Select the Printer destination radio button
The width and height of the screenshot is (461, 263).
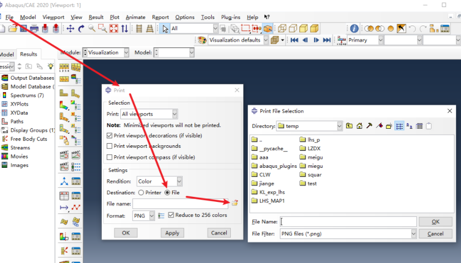[141, 193]
